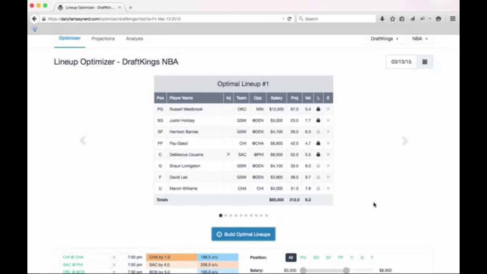Filter players by PF position
487x274 pixels.
(341, 258)
